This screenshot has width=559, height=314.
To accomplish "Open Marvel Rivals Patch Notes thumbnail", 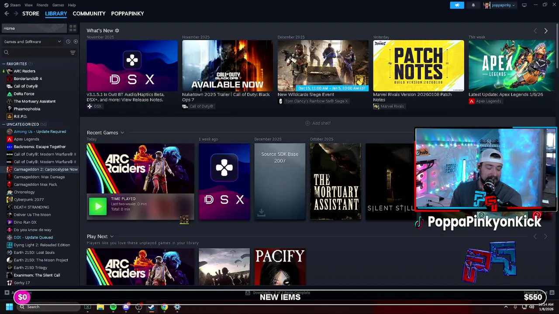I will [x=418, y=65].
